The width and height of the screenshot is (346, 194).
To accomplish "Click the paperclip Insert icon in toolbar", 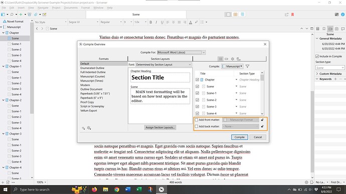I will (36, 14).
